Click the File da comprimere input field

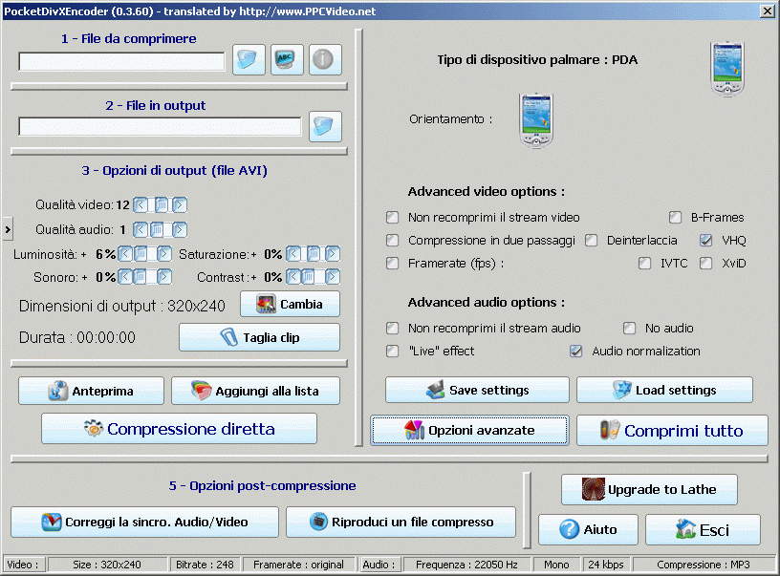pos(121,62)
